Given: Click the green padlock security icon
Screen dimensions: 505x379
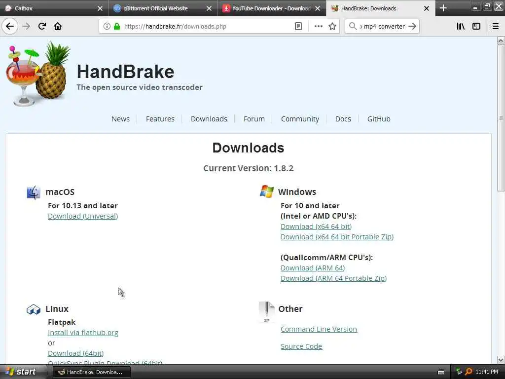Looking at the screenshot, I should pyautogui.click(x=117, y=26).
